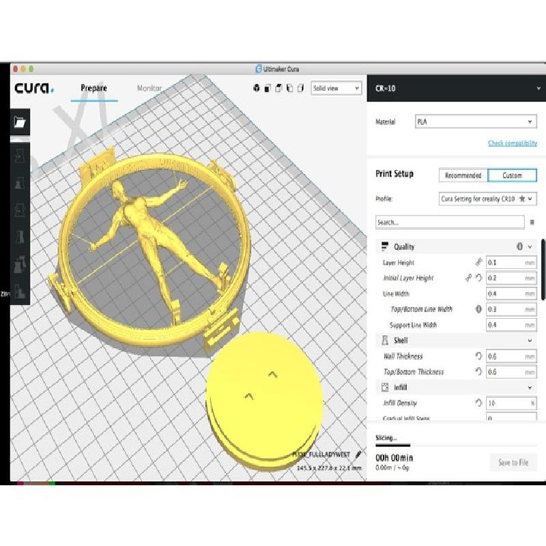Screen dimensions: 546x546
Task: Click the Open File folder icon
Action: pyautogui.click(x=20, y=122)
